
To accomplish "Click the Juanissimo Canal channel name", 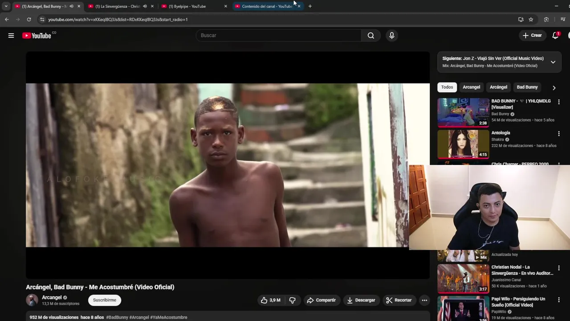I will [506, 280].
